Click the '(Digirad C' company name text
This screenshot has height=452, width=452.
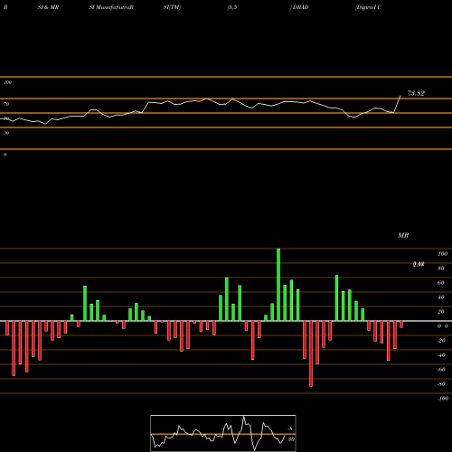(x=368, y=7)
